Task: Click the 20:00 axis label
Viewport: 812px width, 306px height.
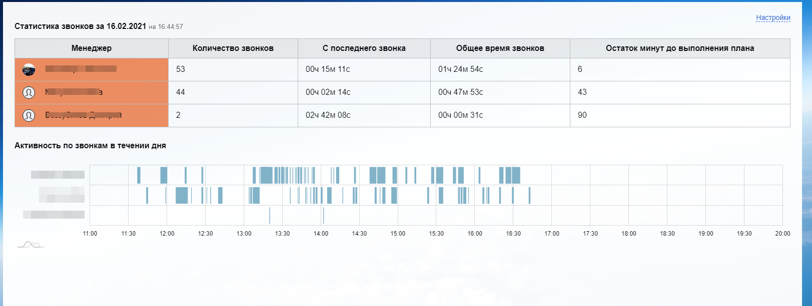Action: (x=783, y=234)
